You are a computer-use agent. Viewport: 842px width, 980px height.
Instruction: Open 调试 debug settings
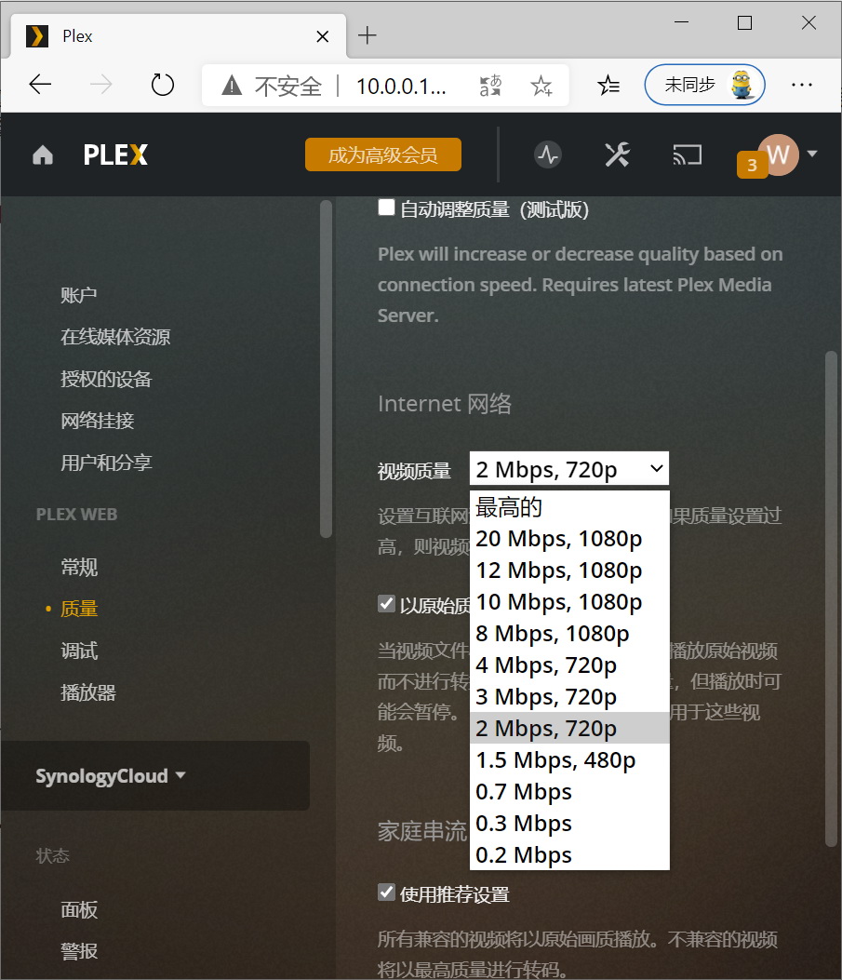79,651
